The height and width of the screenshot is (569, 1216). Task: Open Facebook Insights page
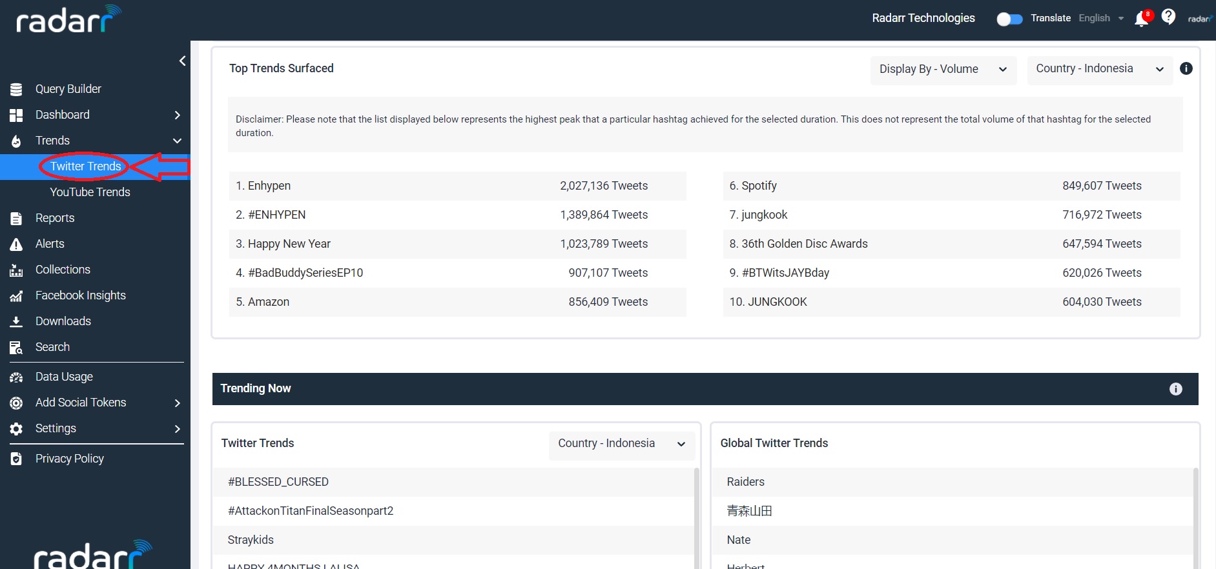(x=81, y=295)
